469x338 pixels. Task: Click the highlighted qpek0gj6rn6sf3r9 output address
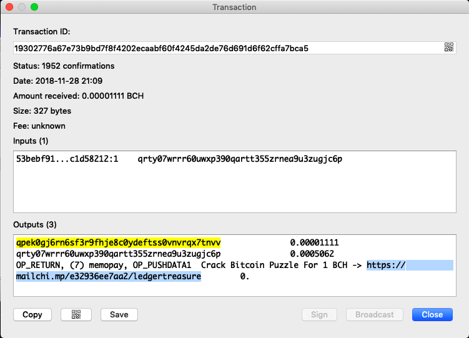118,242
